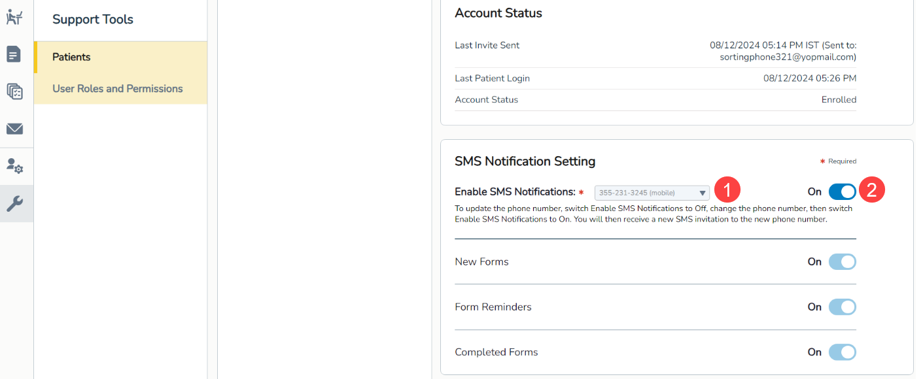This screenshot has height=379, width=923.
Task: Open the envelope messages icon
Action: (14, 129)
